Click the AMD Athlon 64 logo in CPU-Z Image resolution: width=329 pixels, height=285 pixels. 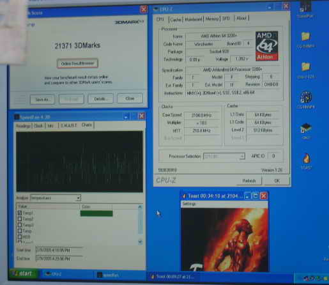267,46
